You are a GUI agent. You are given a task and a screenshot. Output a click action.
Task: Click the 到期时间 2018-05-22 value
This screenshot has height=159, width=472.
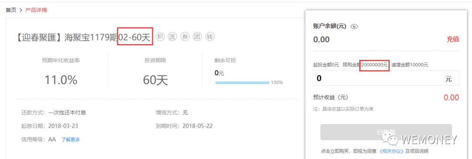pyautogui.click(x=198, y=126)
